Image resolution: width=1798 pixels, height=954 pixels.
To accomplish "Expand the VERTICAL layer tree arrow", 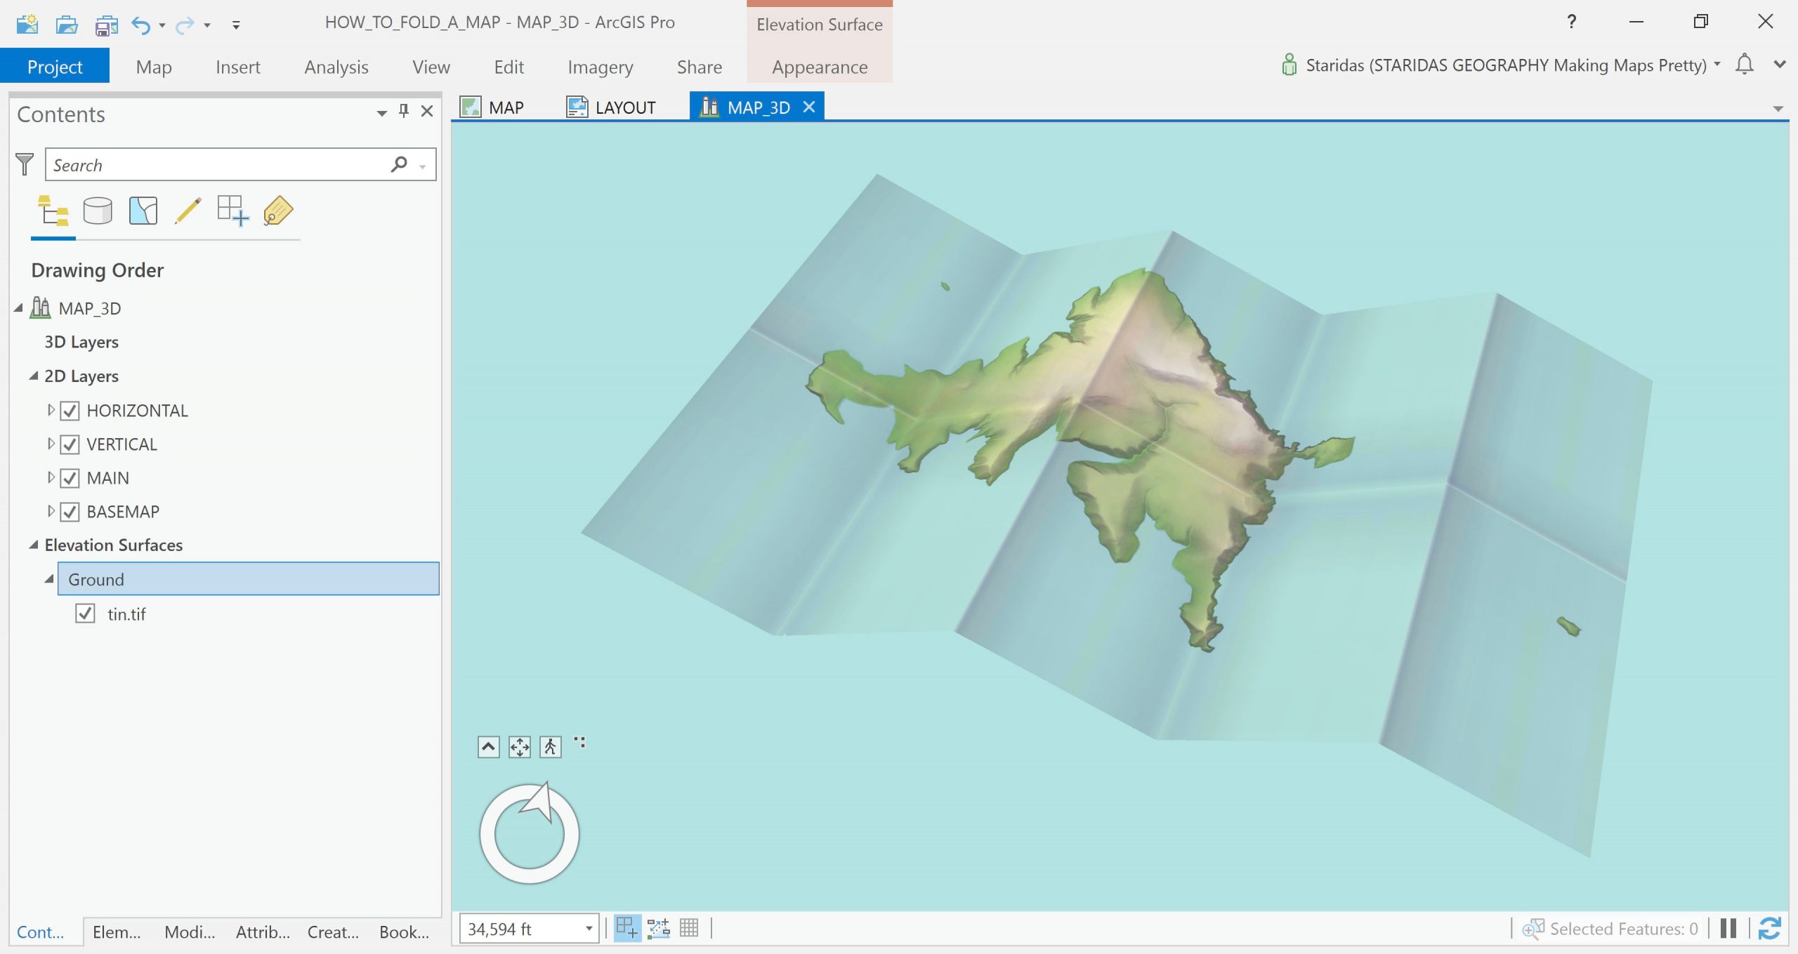I will [x=51, y=444].
